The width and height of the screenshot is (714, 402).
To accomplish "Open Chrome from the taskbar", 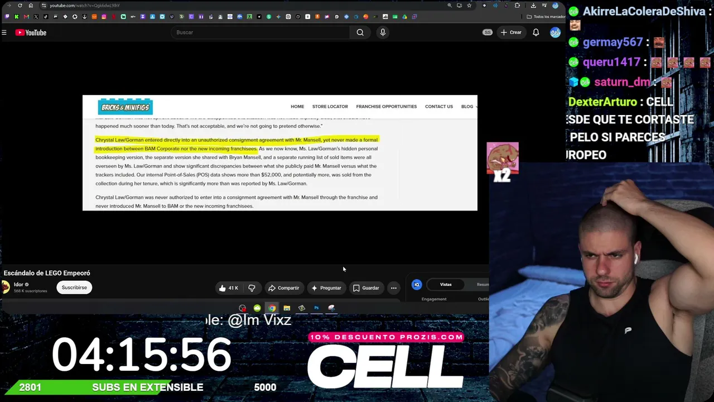I will tap(272, 308).
